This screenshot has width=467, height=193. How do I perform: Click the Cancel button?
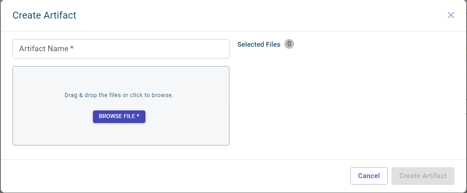pos(369,176)
